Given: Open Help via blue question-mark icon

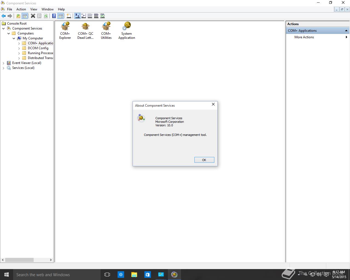Looking at the screenshot, I should point(54,16).
